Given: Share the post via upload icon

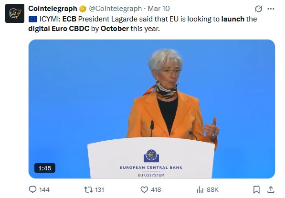Looking at the screenshot, I should coord(271,189).
